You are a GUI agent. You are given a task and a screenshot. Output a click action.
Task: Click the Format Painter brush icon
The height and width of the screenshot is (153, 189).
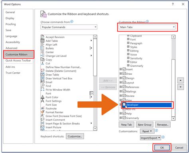tap(42, 112)
